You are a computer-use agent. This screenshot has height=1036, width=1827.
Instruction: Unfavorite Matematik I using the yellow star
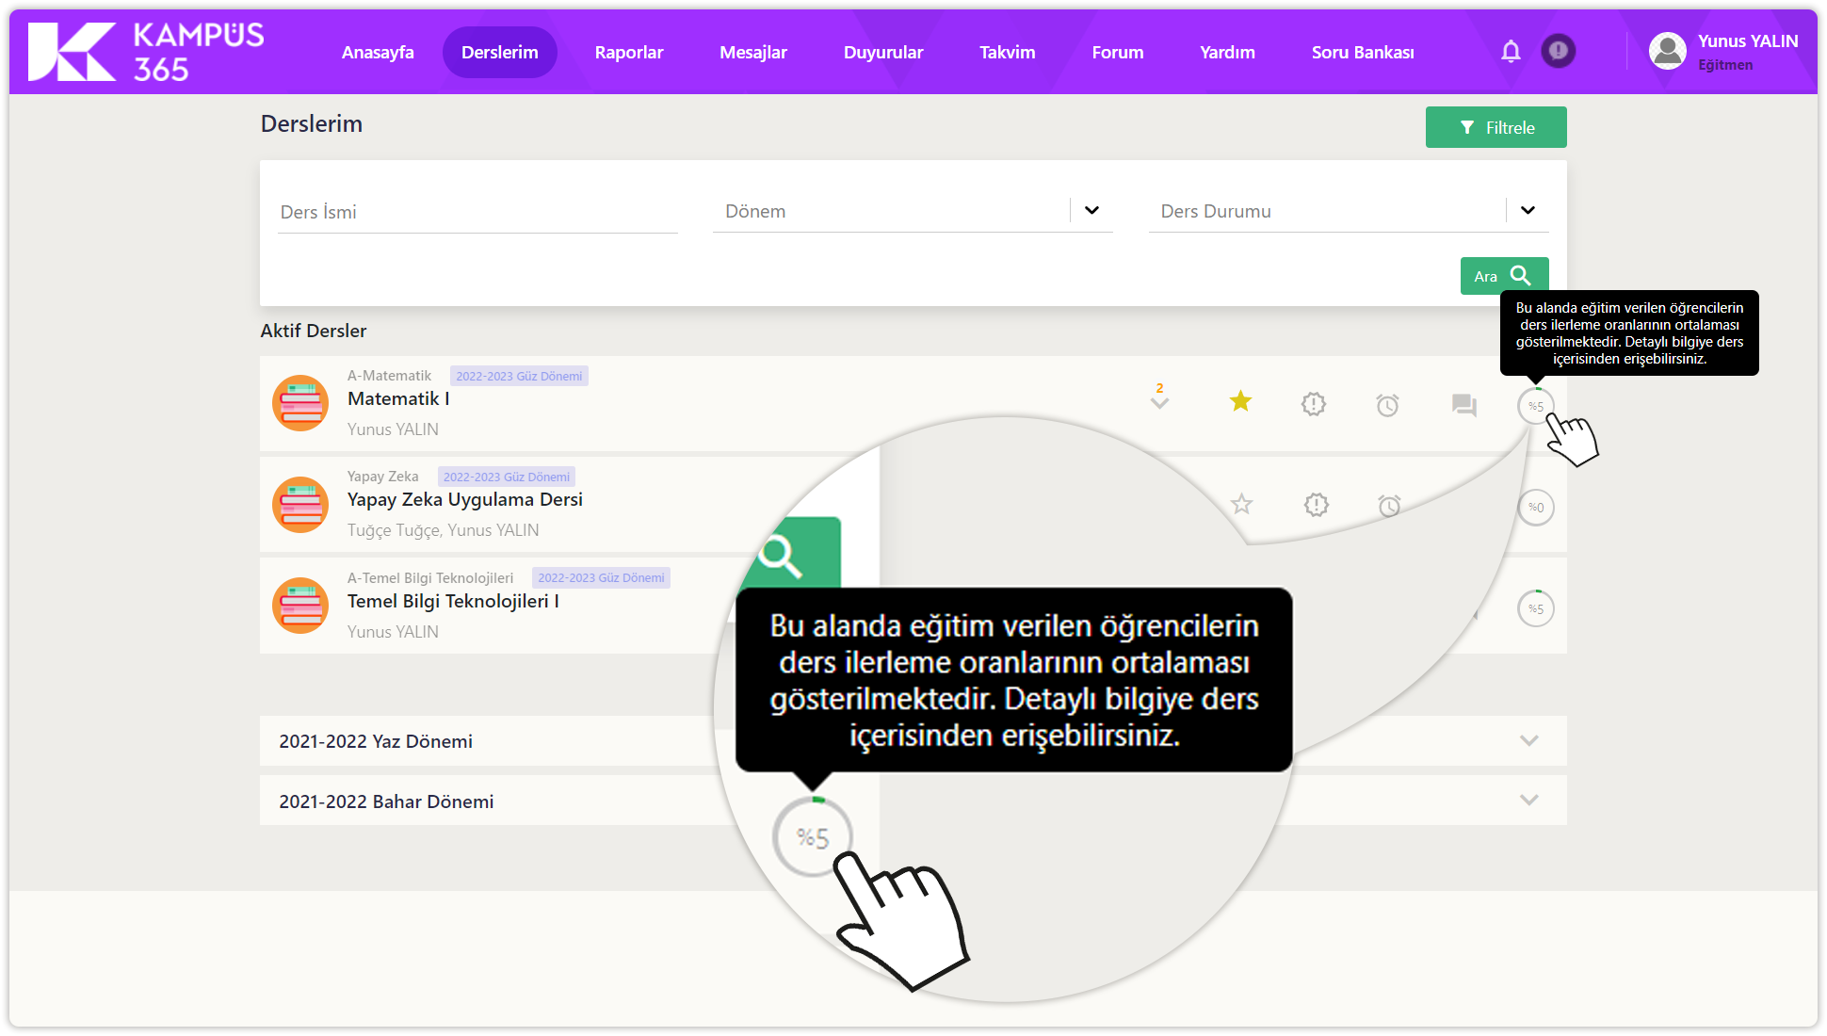click(1240, 401)
